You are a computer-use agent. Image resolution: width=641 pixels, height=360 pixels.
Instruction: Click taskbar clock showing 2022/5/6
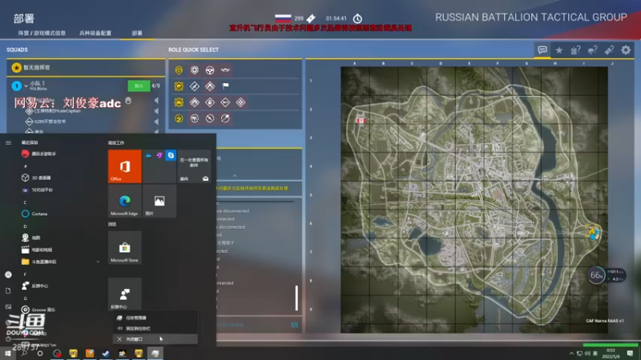611,354
